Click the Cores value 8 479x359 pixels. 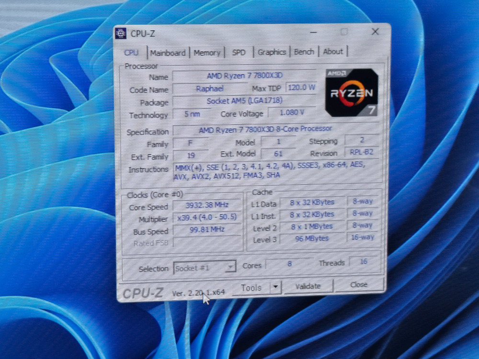point(289,263)
